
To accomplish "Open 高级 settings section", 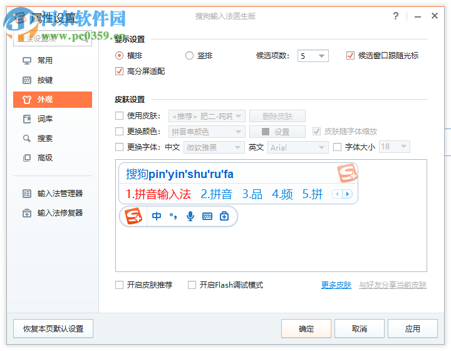I will pos(53,158).
